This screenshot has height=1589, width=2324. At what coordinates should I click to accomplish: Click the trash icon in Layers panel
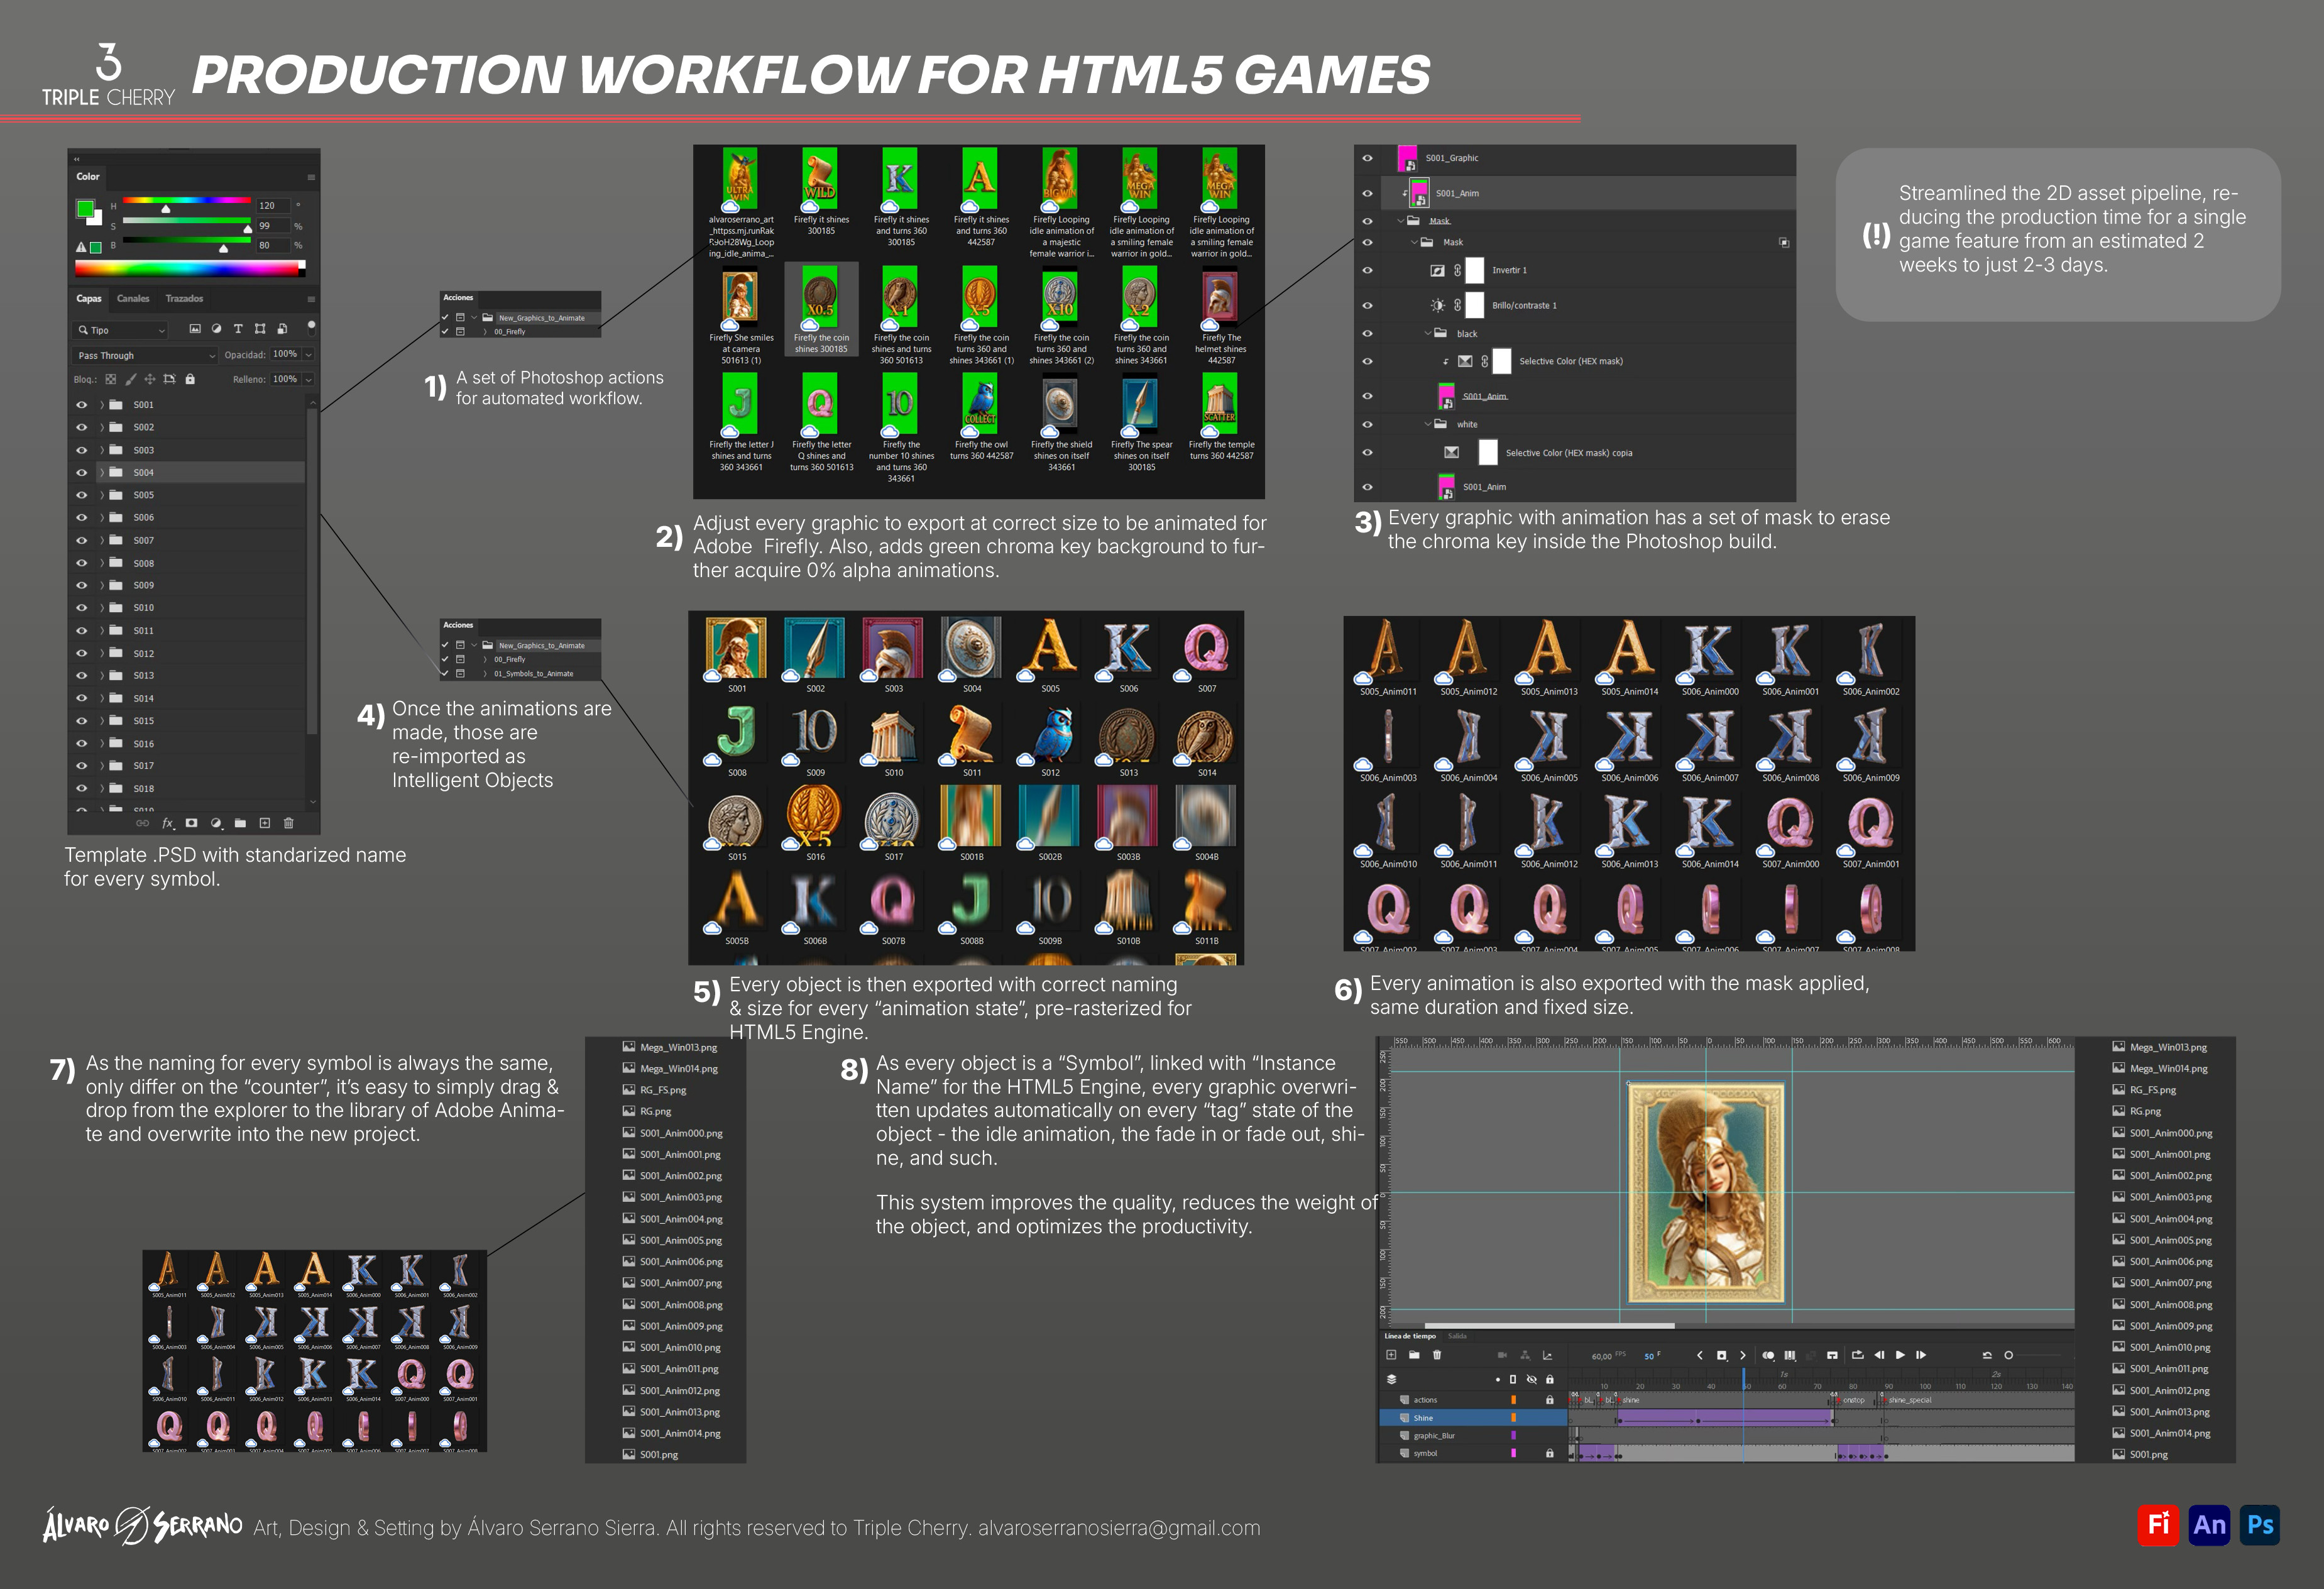pyautogui.click(x=289, y=823)
